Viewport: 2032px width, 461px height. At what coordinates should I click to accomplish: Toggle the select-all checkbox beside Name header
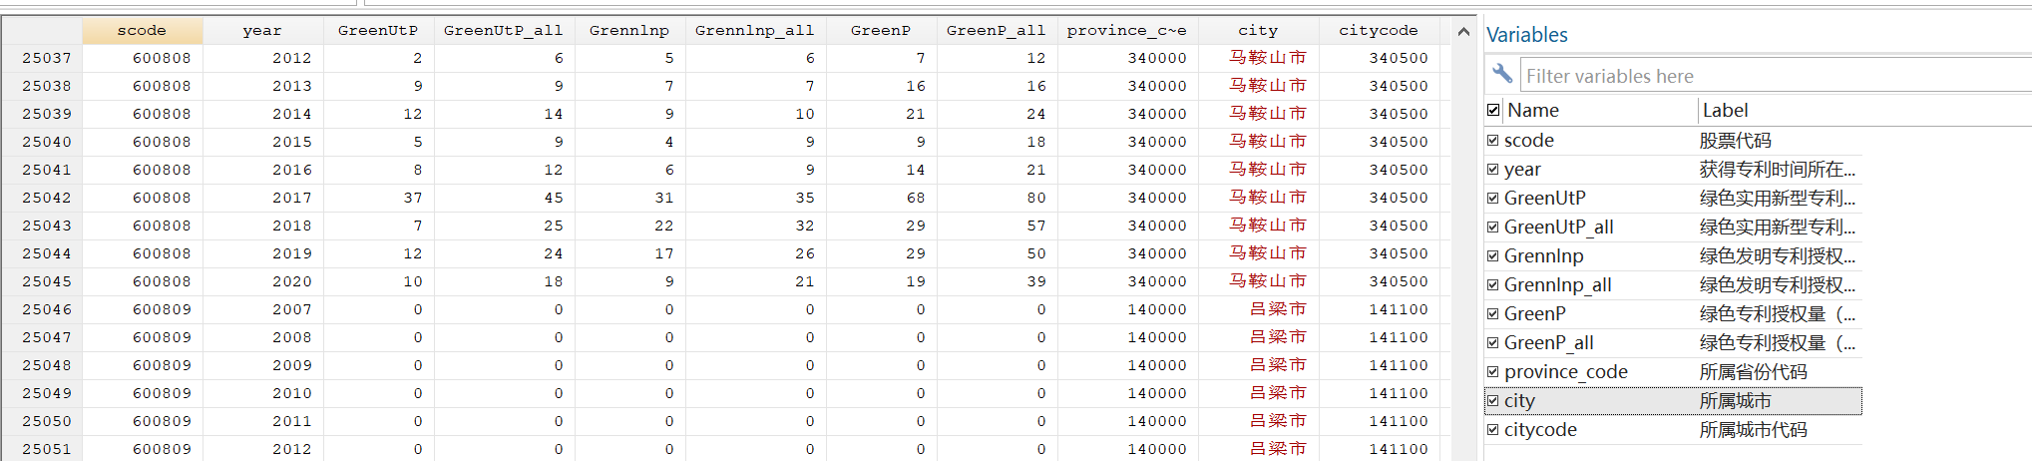click(x=1493, y=110)
